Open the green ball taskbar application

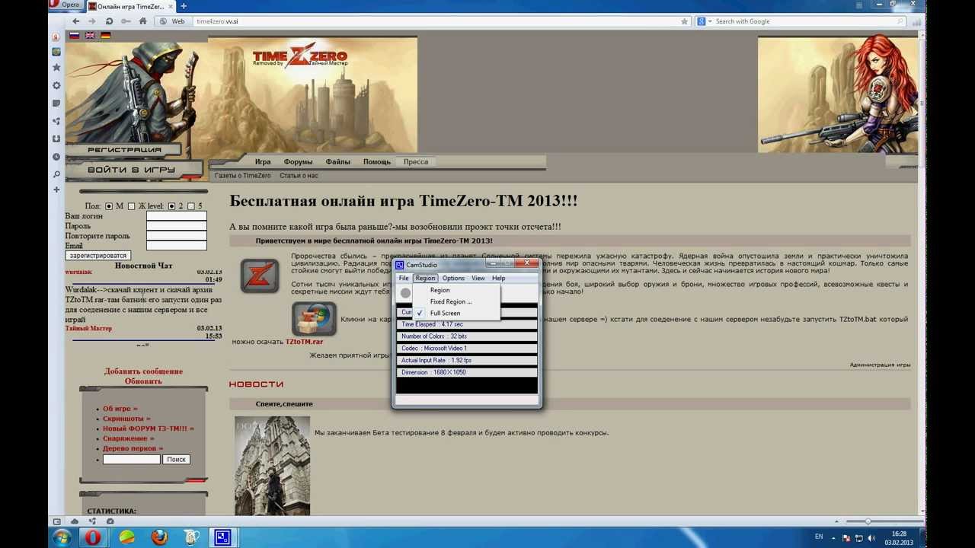tap(126, 537)
